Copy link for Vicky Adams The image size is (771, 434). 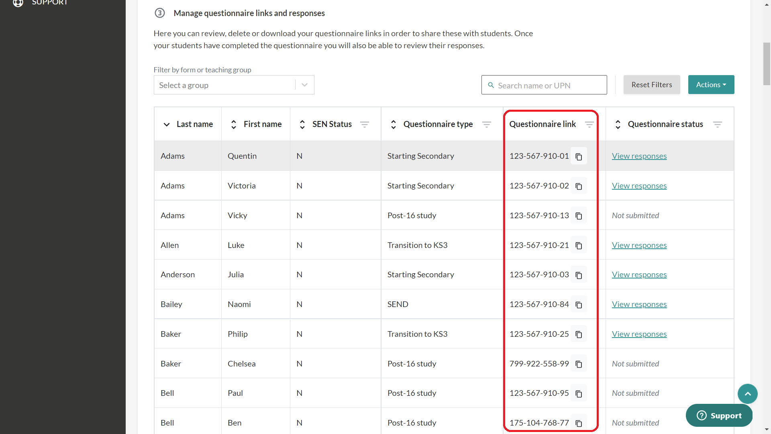pos(579,216)
